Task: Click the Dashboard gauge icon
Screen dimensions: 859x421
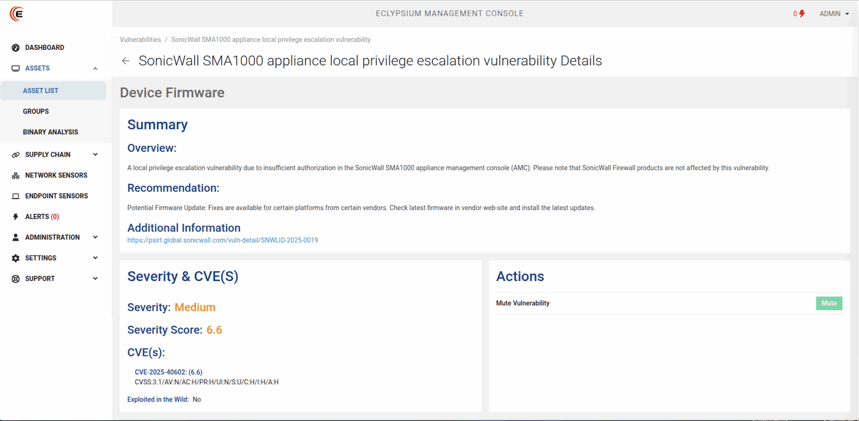Action: [x=15, y=48]
